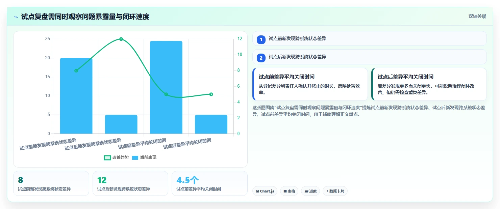Click the Chart.js tag chip
Screen dimensions: 500x209
tap(265, 191)
